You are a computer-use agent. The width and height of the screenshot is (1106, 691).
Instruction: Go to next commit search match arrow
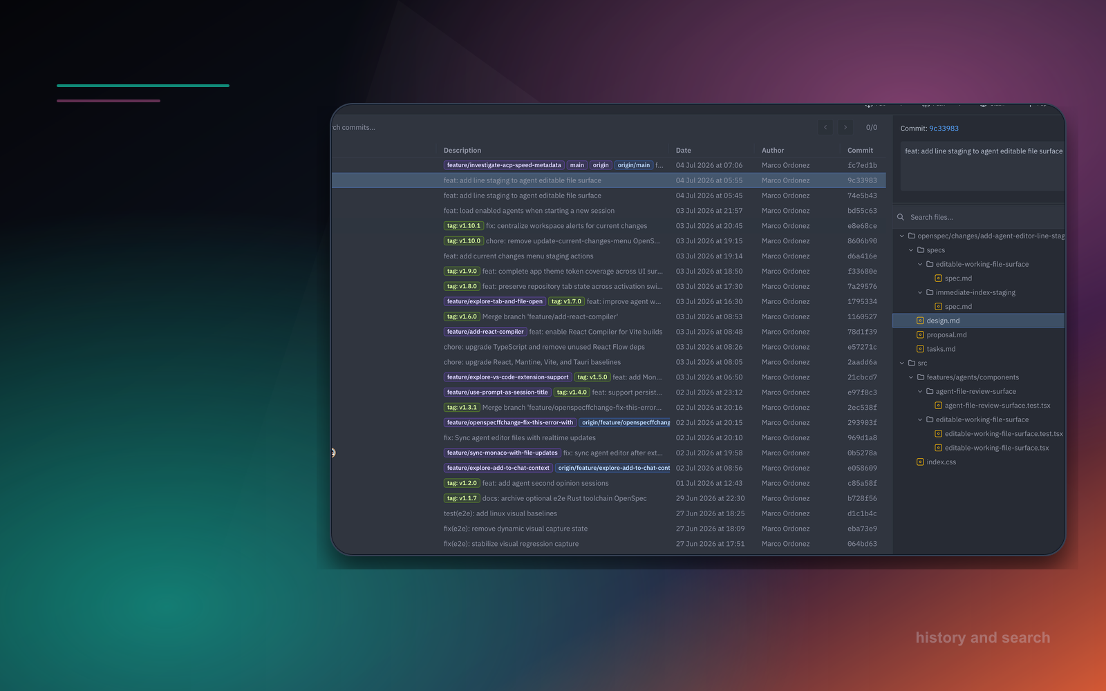tap(845, 127)
